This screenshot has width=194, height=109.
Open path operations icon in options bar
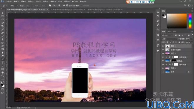pyautogui.click(x=50, y=6)
